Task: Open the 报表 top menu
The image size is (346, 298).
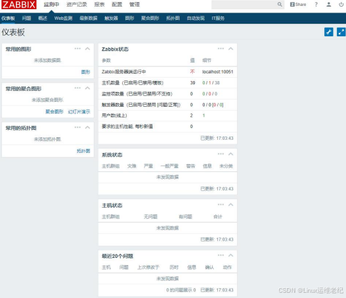Action: [x=99, y=5]
